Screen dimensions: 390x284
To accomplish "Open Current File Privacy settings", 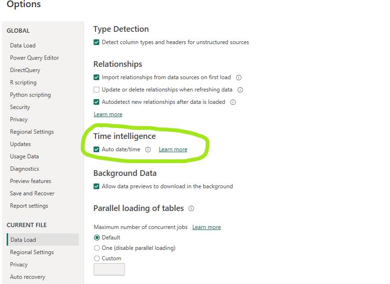I will (19, 265).
